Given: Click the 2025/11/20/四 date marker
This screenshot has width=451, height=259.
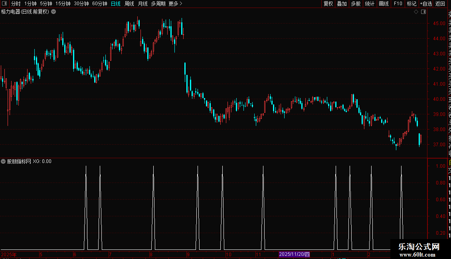Looking at the screenshot, I should 294,254.
